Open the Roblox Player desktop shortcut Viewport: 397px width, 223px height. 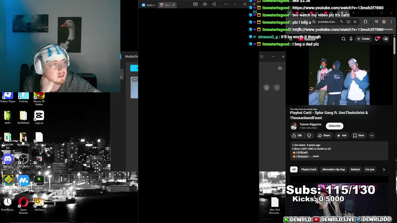(x=8, y=97)
